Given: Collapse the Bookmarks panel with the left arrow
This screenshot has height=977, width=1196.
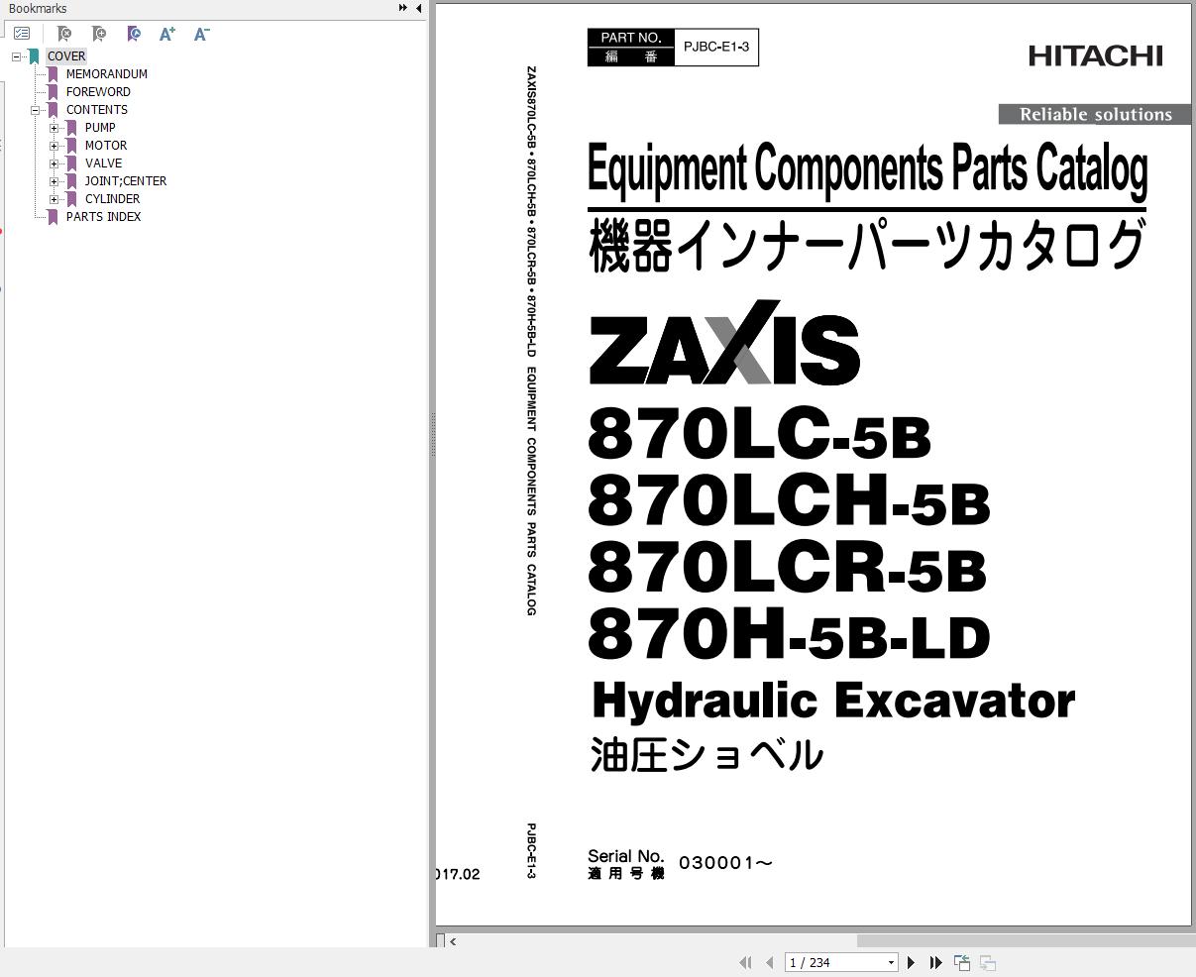Looking at the screenshot, I should 418,8.
